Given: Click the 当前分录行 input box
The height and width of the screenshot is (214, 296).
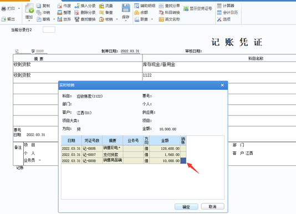Looking at the screenshot, I should [x=49, y=29].
